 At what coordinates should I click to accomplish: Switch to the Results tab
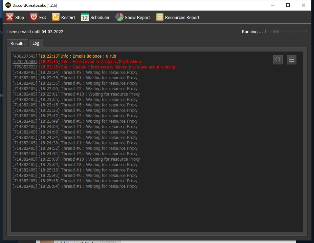point(17,43)
